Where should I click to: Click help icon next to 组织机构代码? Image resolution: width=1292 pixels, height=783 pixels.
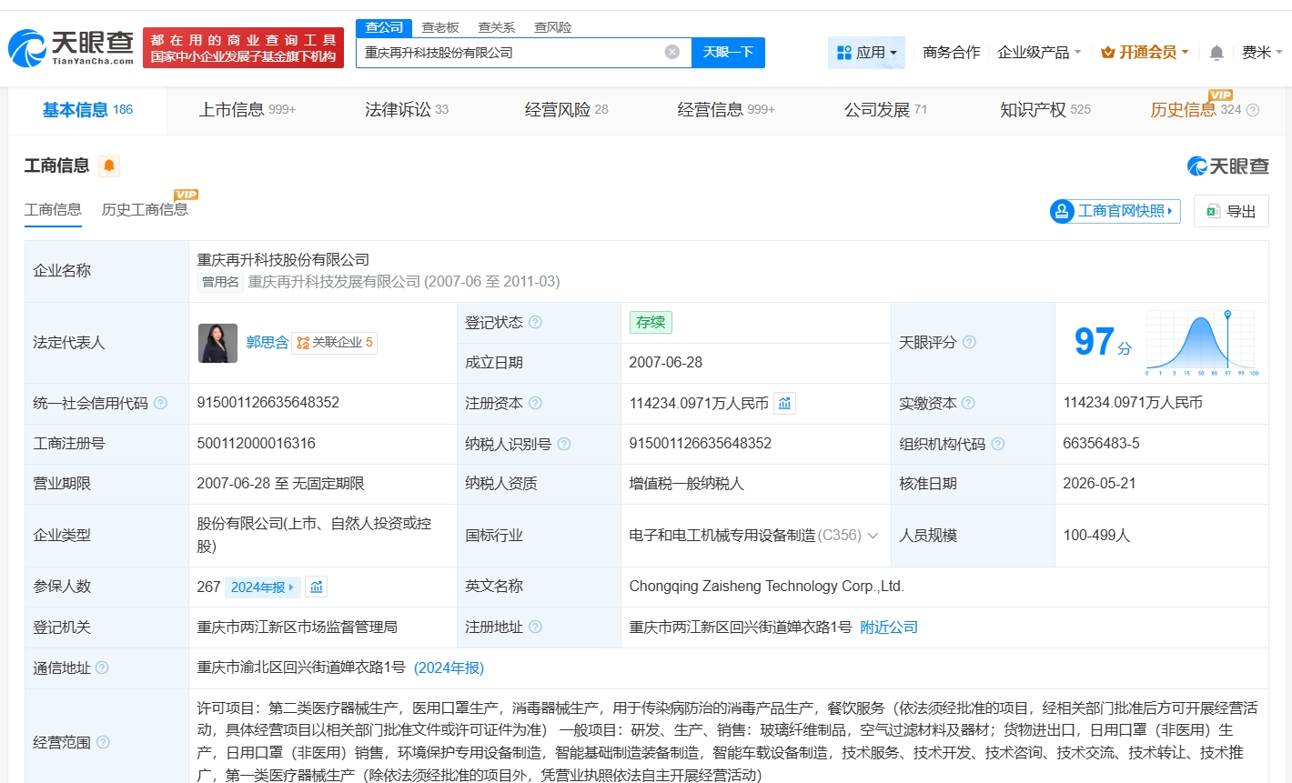click(x=997, y=444)
